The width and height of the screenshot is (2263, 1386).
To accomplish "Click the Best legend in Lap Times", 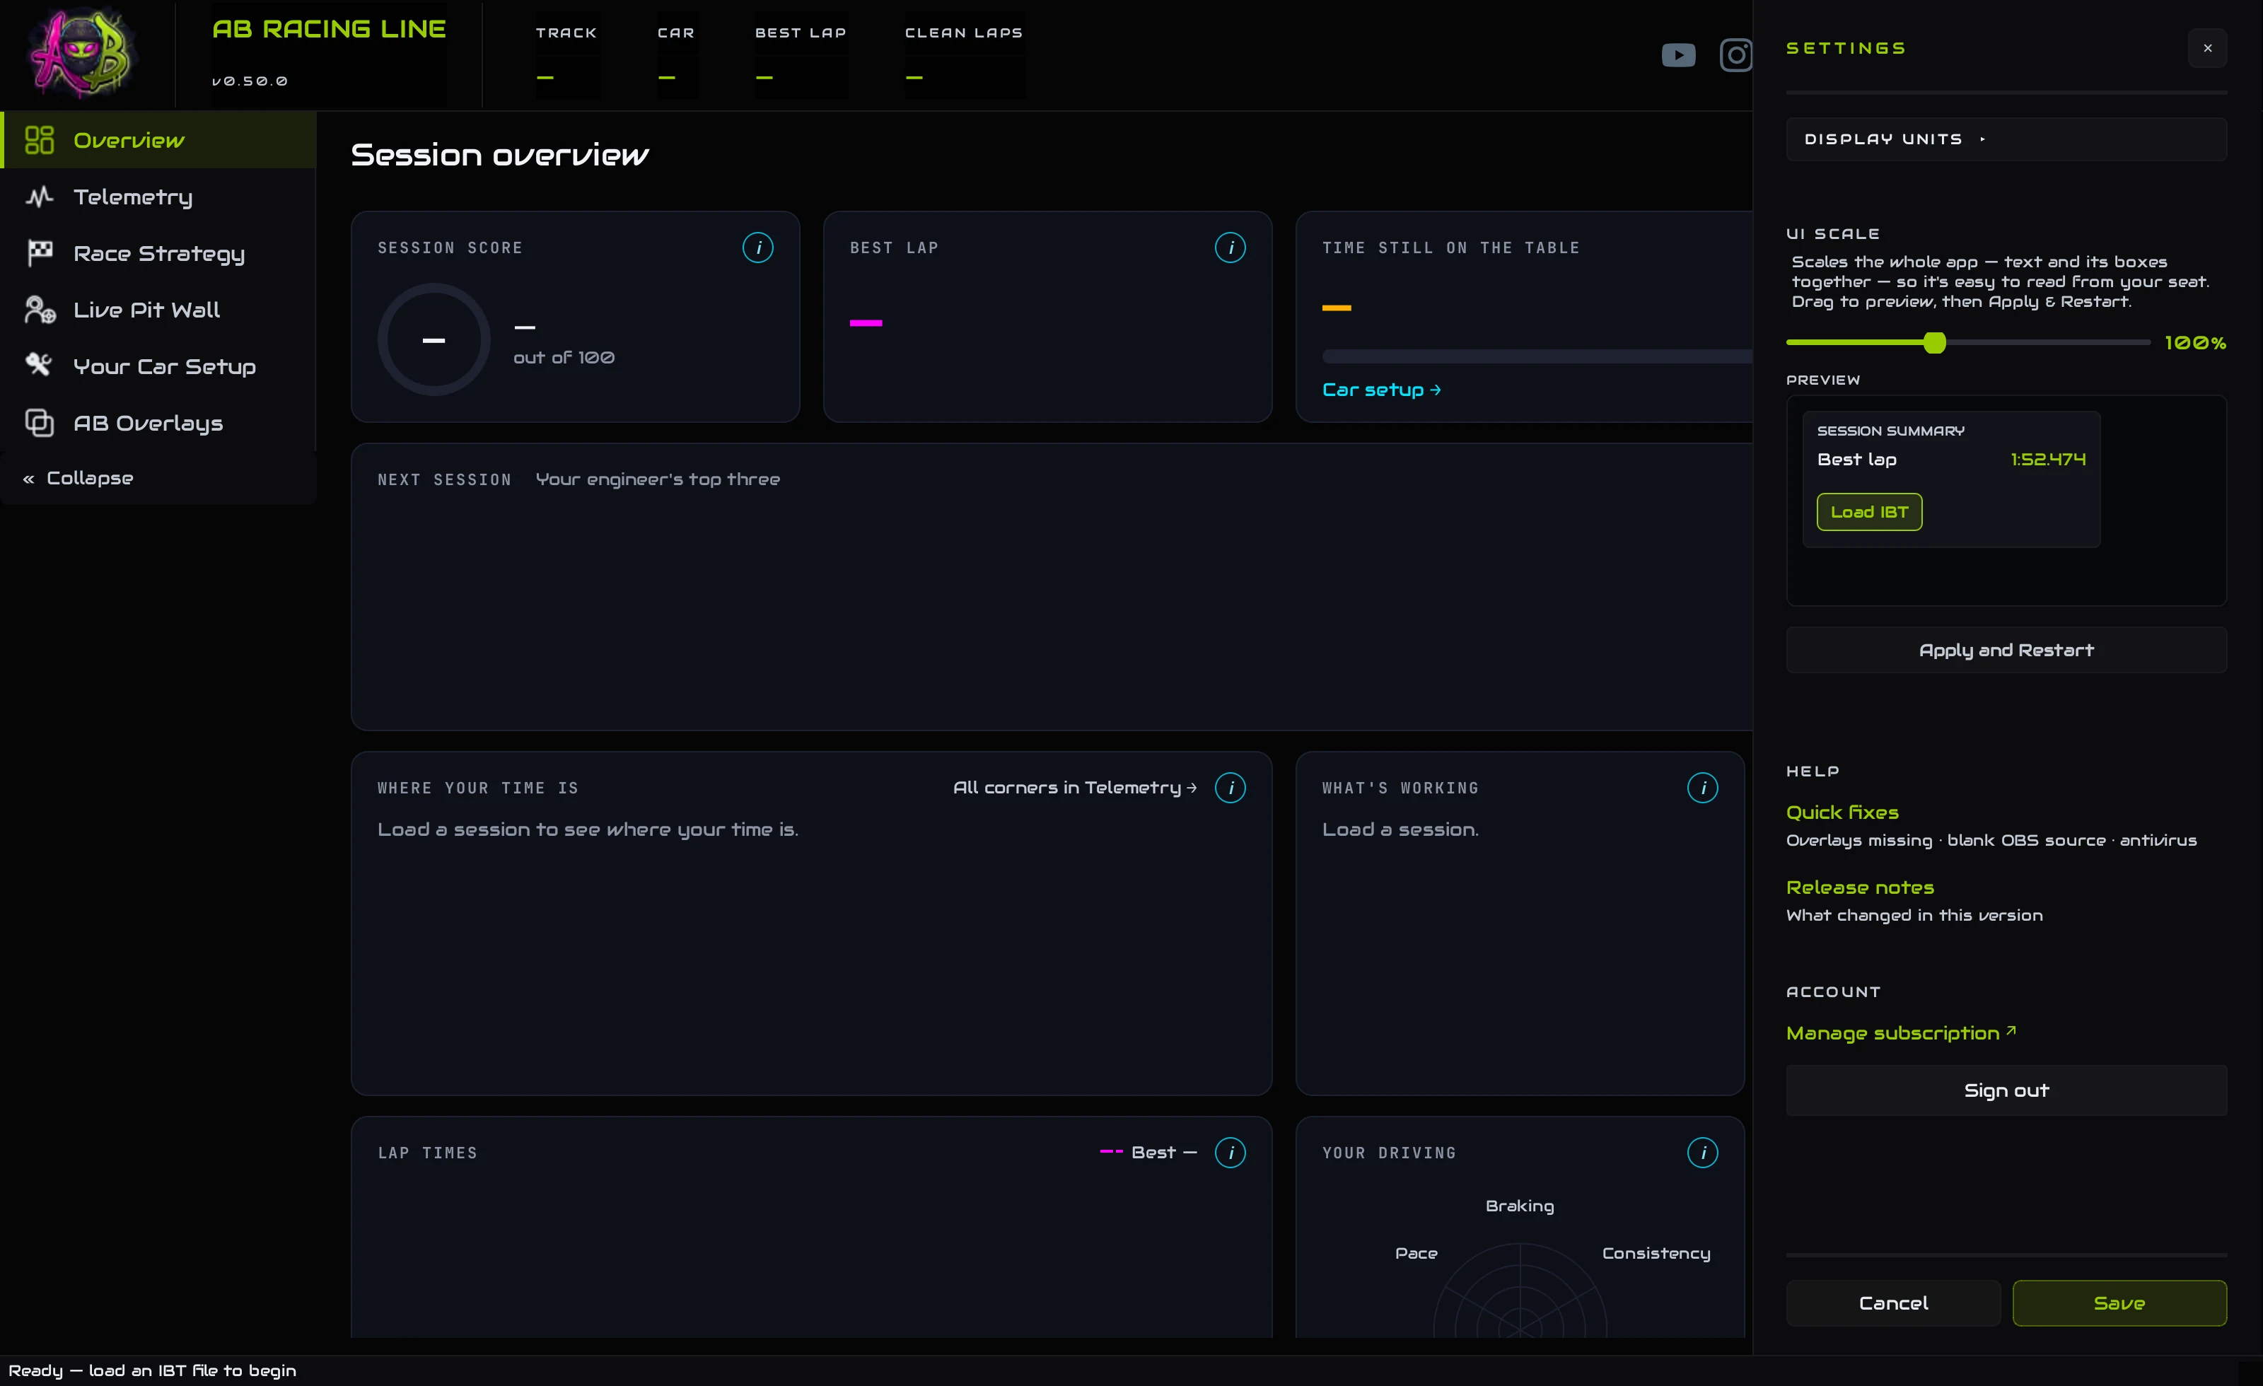I will pyautogui.click(x=1148, y=1152).
